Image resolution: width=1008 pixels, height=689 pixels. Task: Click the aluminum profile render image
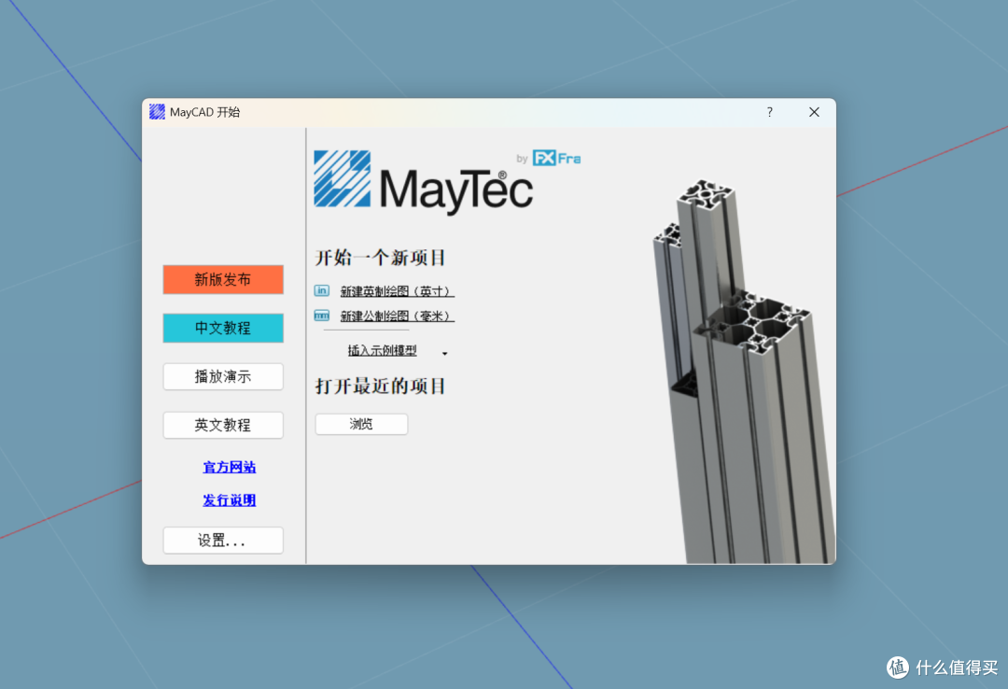pos(745,372)
